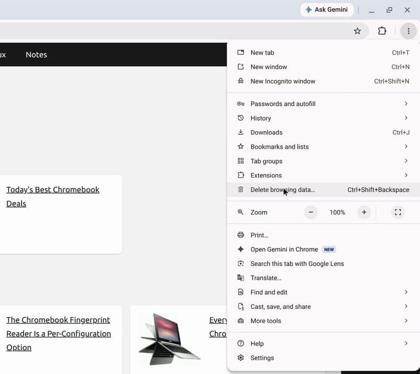Select Search this tab with Google Lens
Image resolution: width=420 pixels, height=374 pixels.
click(323, 263)
